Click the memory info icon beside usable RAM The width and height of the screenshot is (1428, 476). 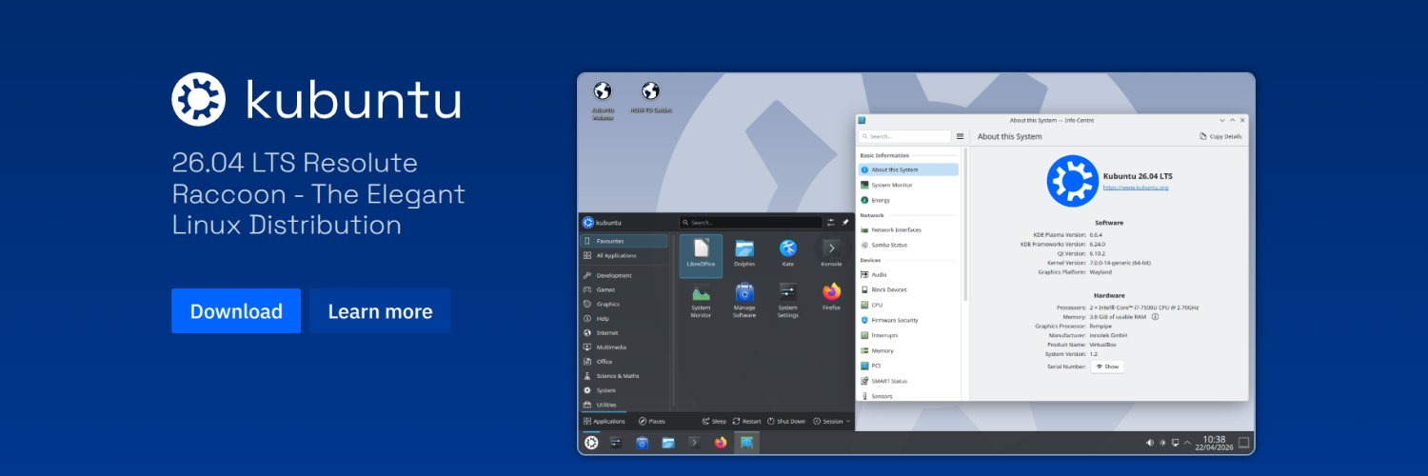coord(1155,316)
